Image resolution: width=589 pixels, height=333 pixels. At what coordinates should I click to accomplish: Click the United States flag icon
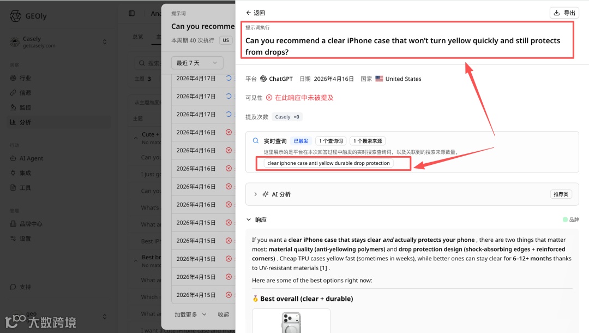click(379, 79)
